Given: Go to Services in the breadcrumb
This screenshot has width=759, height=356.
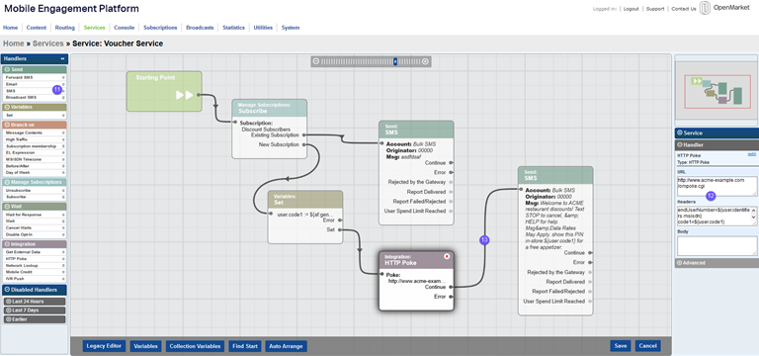Looking at the screenshot, I should pos(47,44).
